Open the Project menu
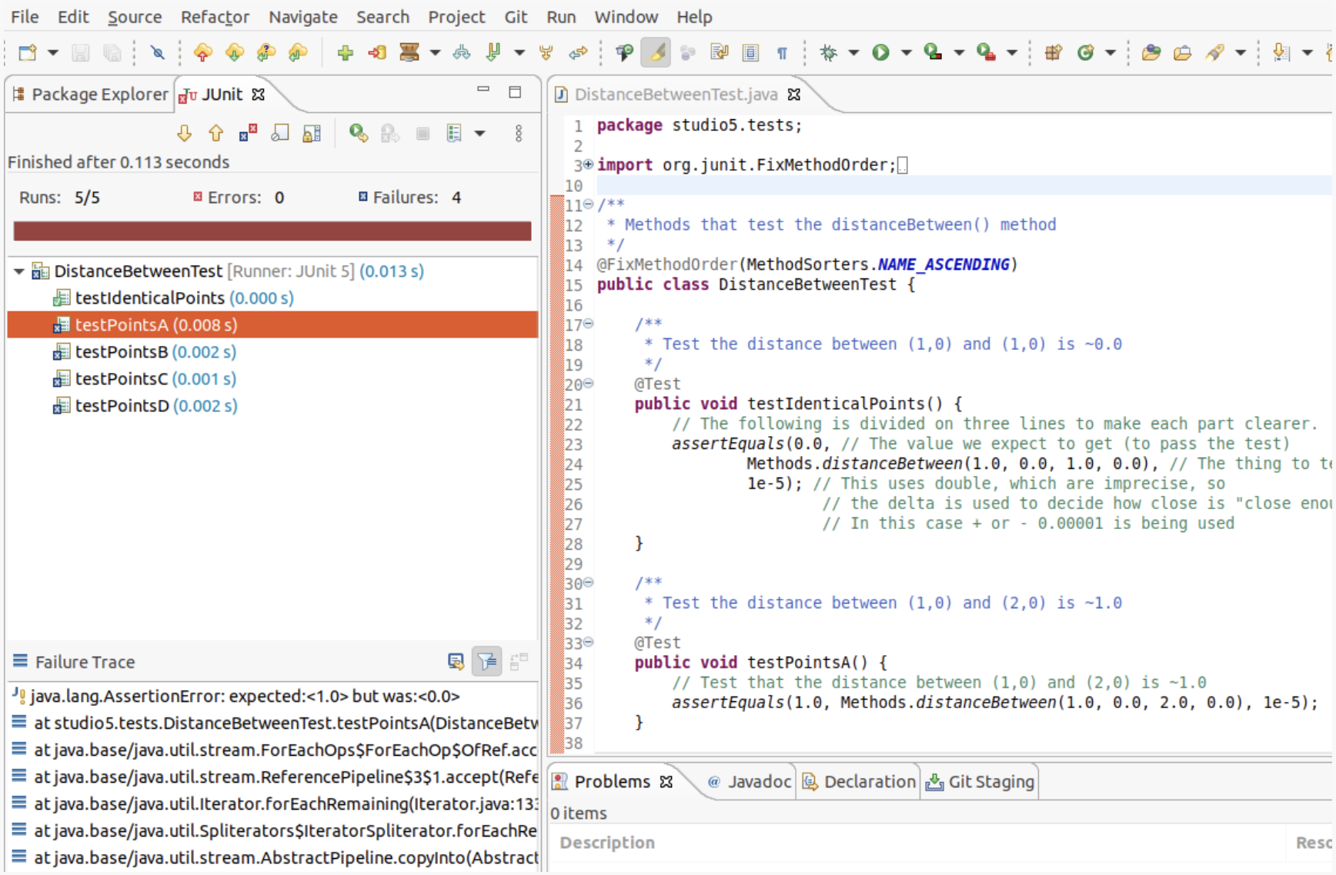Screen dimensions: 1336x875 coord(456,17)
